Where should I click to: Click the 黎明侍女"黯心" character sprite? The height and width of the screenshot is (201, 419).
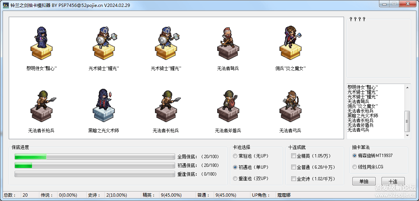click(x=41, y=43)
